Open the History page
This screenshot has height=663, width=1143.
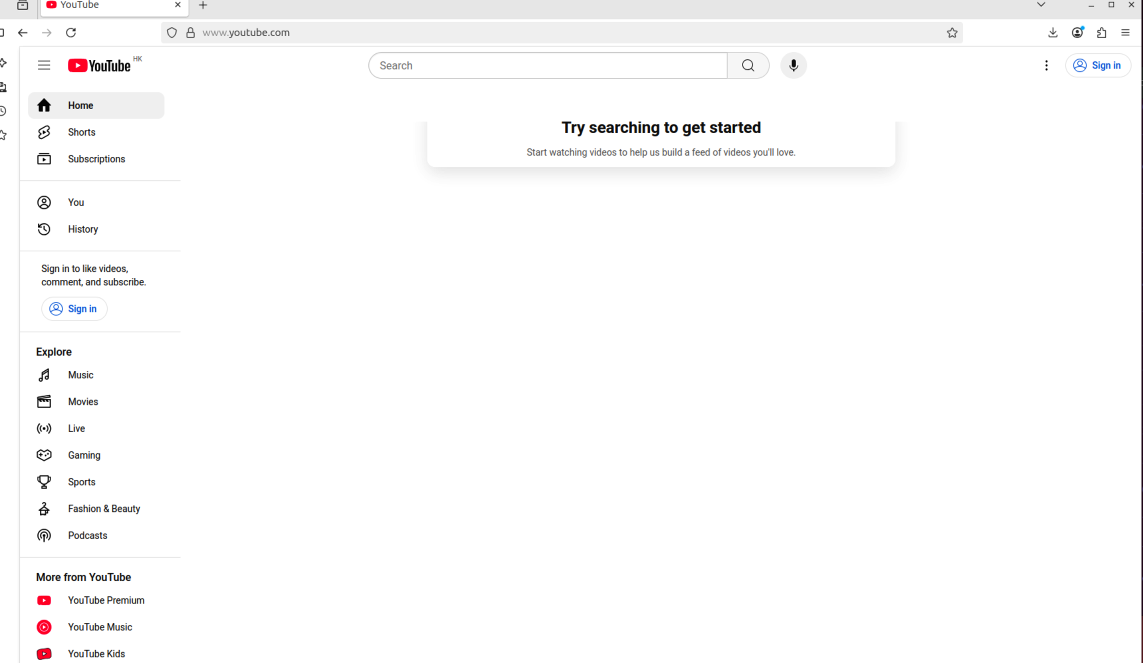[x=82, y=229]
